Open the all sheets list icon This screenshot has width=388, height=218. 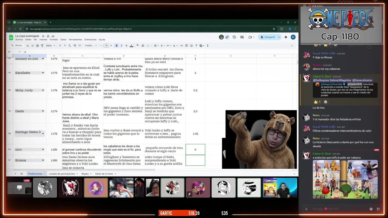tap(22, 174)
